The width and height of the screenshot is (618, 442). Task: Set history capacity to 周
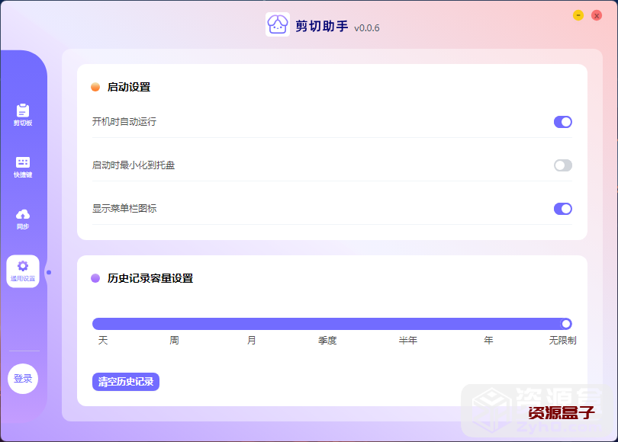click(x=174, y=340)
